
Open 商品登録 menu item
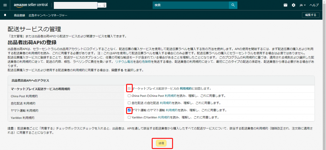[x=19, y=15]
